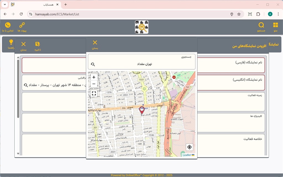Click the red location marker on map

142,110
